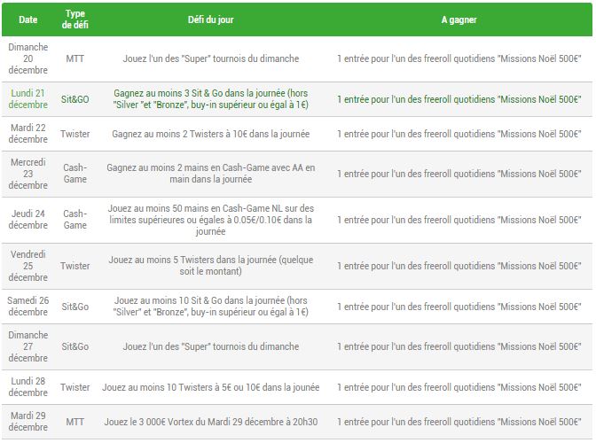The width and height of the screenshot is (596, 443).
Task: Click the "Type de défi" column header
Action: [x=74, y=19]
